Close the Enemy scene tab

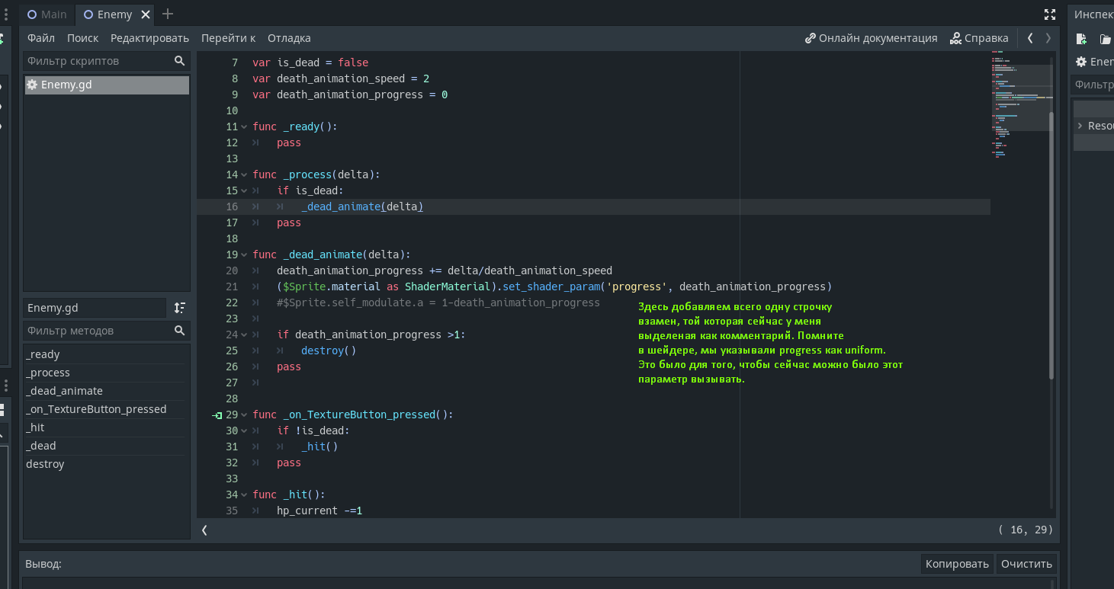pyautogui.click(x=146, y=14)
